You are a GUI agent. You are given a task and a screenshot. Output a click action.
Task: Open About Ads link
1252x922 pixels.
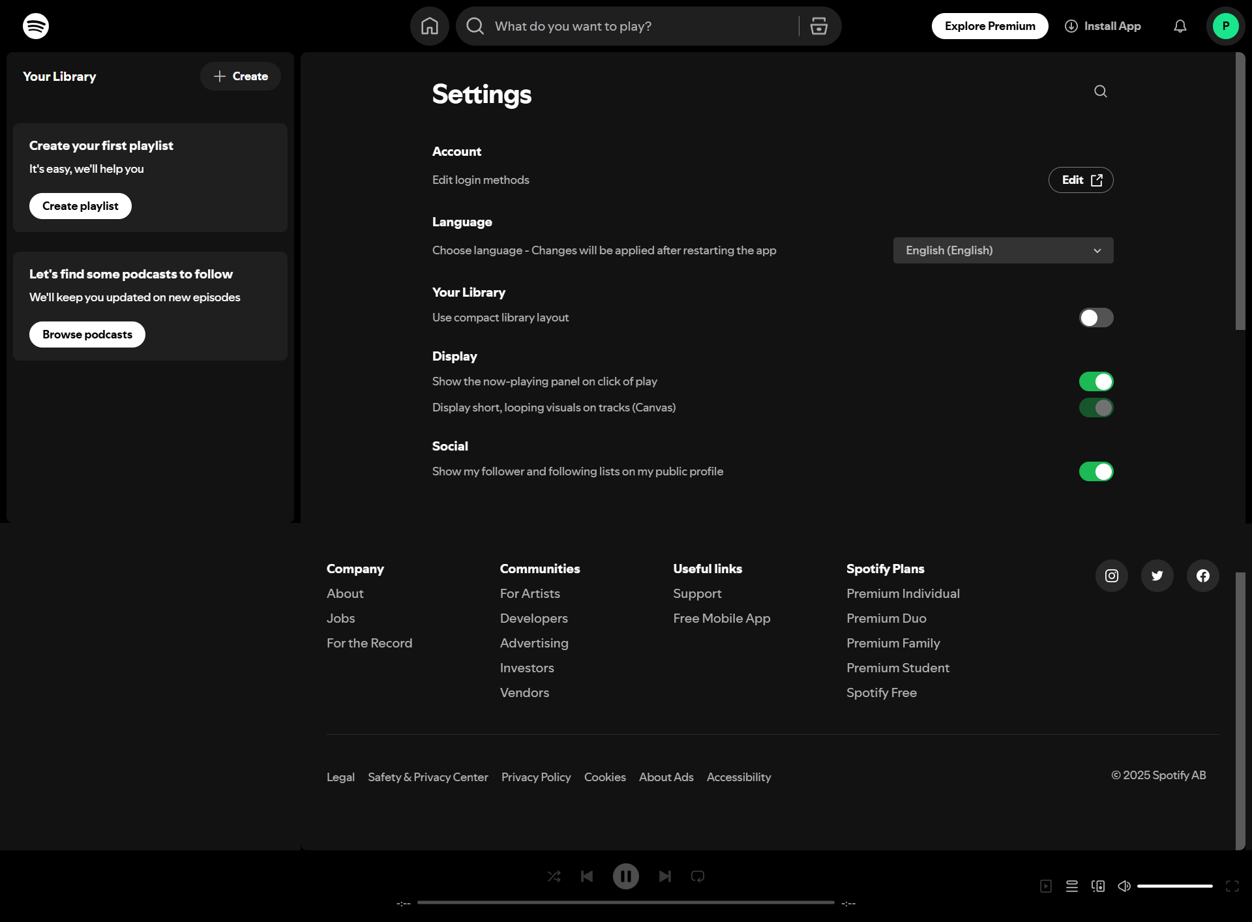[666, 777]
